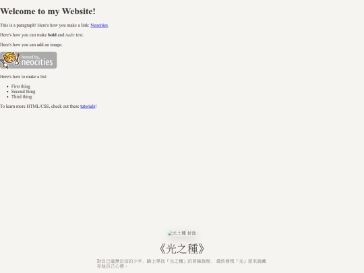The width and height of the screenshot is (364, 273).
Task: Click the Here's how you can add an image text
Action: [31, 44]
